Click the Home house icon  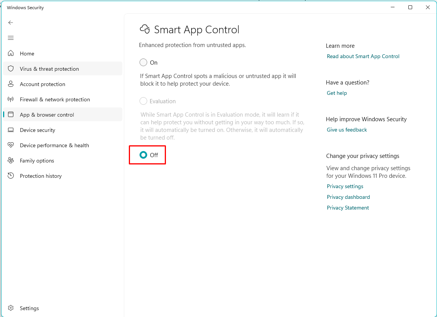(x=11, y=53)
